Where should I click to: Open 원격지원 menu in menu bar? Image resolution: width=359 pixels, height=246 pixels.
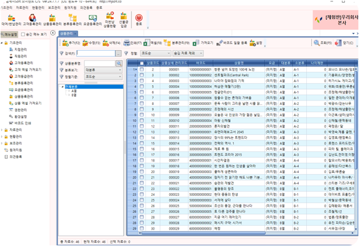click(70, 8)
